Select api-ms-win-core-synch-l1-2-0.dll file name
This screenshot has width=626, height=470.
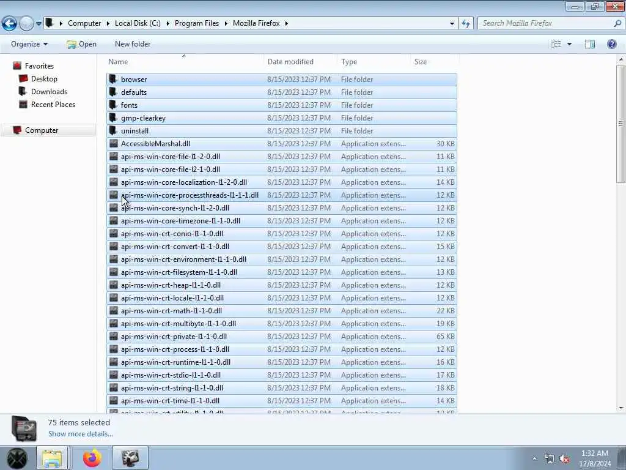[175, 208]
